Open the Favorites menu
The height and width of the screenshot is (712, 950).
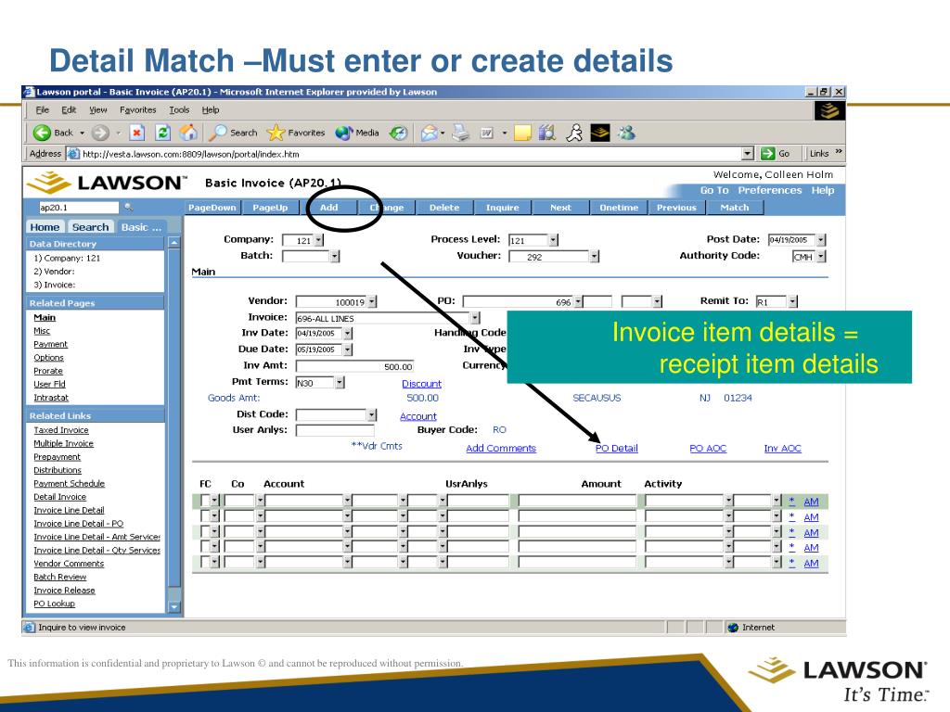(x=137, y=109)
